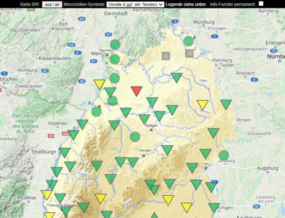This screenshot has width=285, height=218.
Task: Select the green triangle marker directly south of Ansbach
Action: [x=226, y=104]
